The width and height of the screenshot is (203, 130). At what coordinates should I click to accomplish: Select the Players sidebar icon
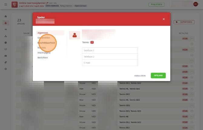click(x=5, y=23)
